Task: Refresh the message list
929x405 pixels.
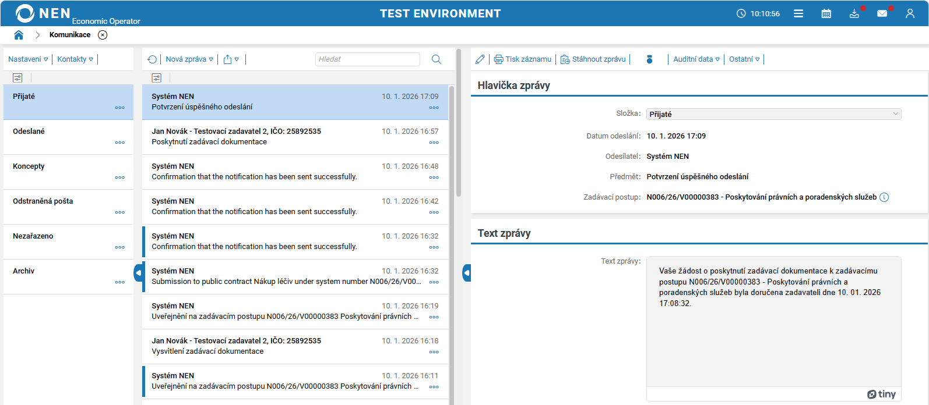Action: [152, 59]
